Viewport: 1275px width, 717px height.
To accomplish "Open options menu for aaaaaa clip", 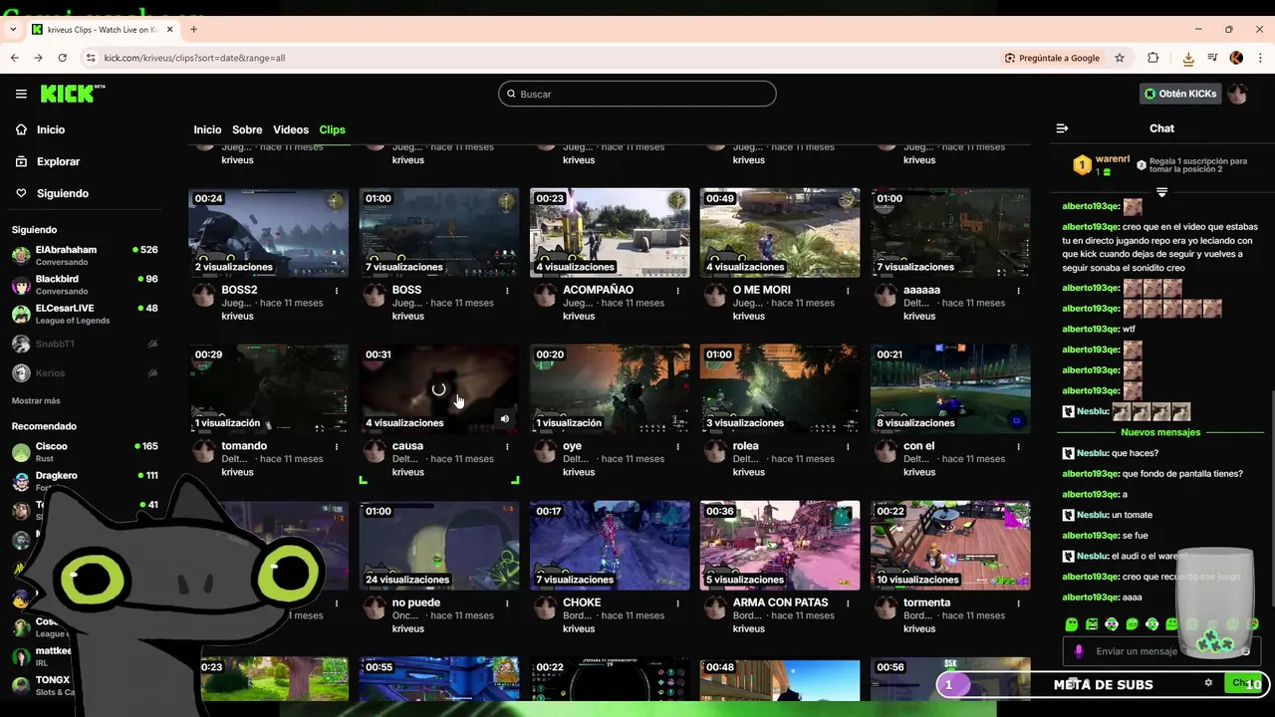I will pos(1018,291).
